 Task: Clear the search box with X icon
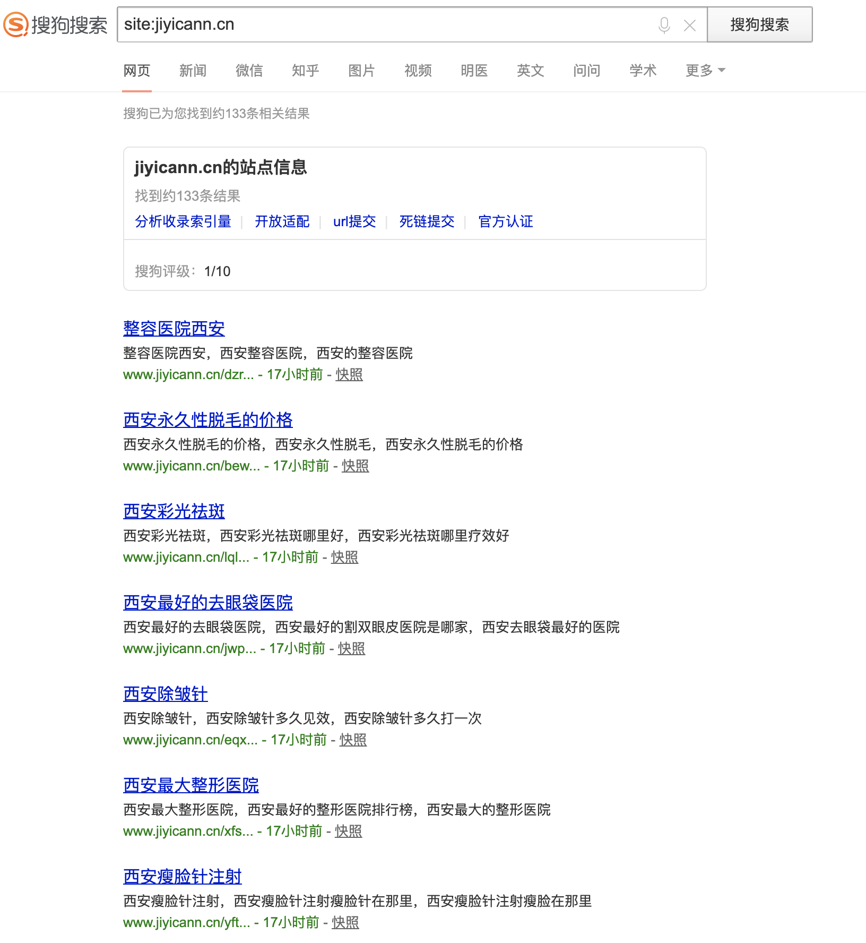click(x=690, y=25)
